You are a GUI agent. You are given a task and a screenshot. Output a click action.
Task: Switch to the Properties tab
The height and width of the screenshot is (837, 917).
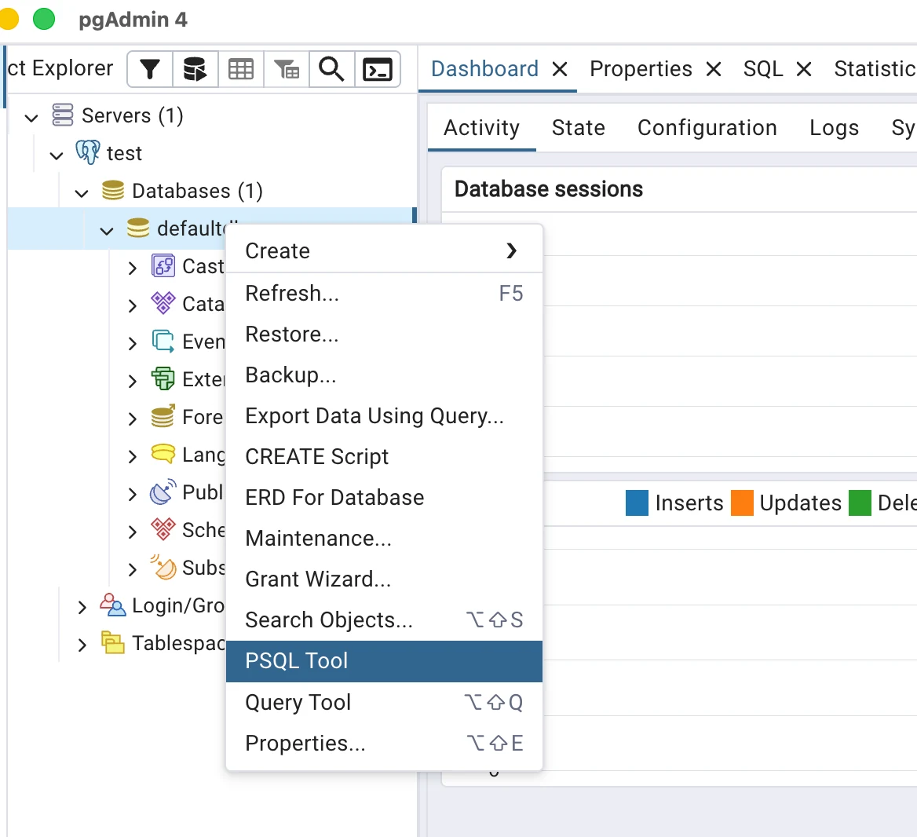click(x=641, y=69)
